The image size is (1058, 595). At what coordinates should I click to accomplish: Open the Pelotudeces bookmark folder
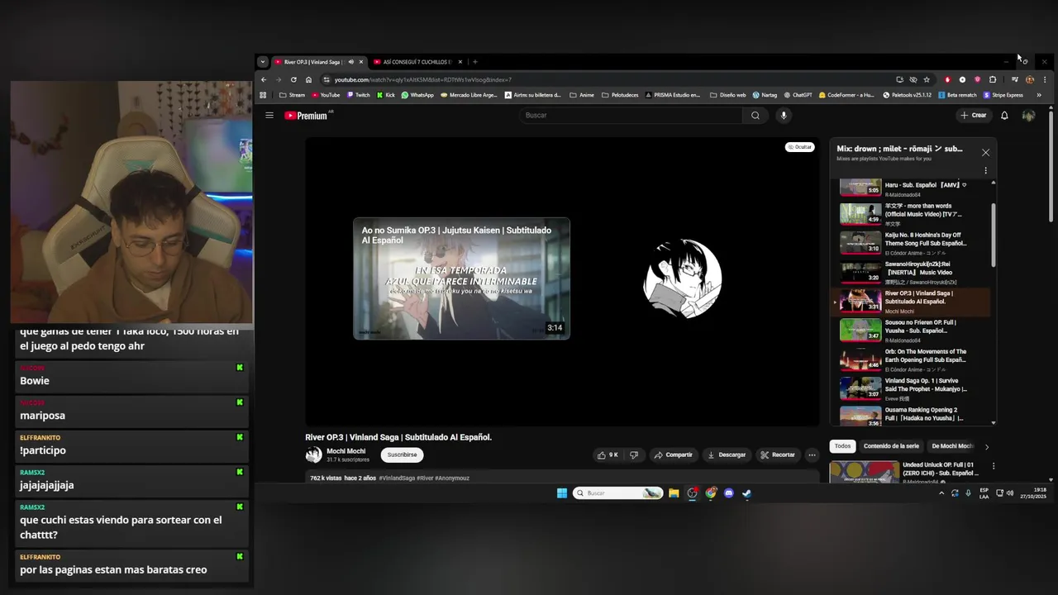click(x=620, y=95)
